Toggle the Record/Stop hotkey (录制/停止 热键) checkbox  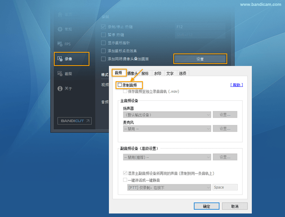(103, 27)
